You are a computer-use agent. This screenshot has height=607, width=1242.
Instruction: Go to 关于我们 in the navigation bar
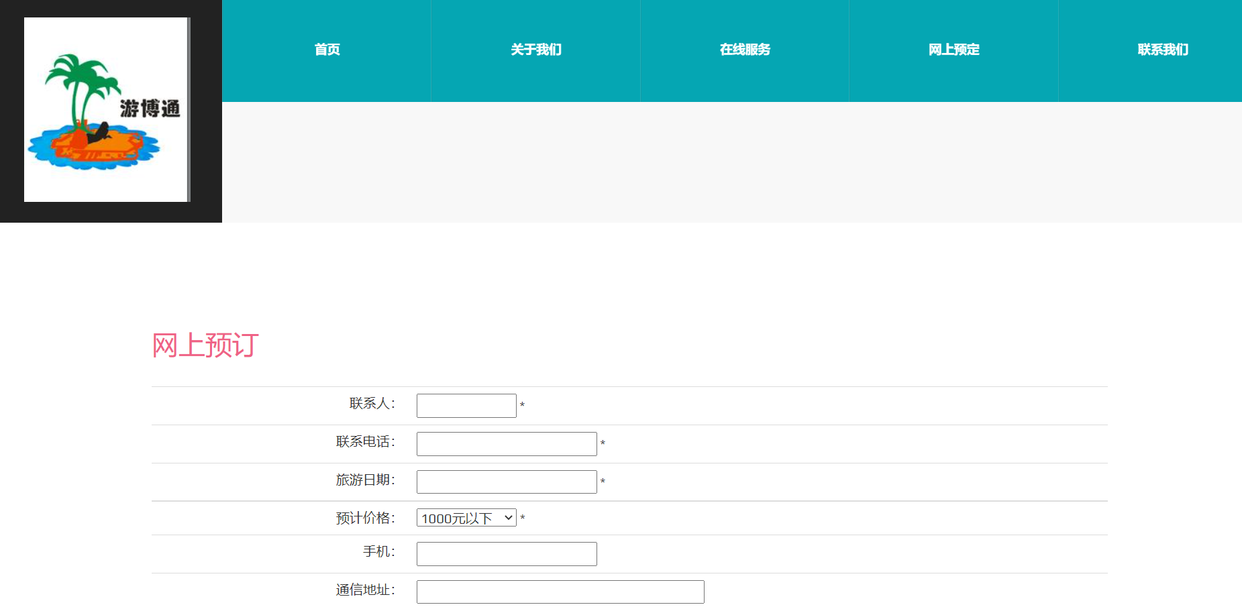536,50
